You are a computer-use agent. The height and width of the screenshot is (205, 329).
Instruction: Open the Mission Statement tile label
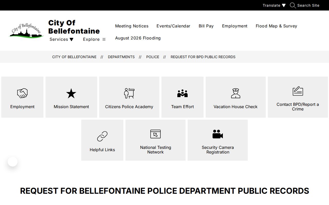pos(71,107)
